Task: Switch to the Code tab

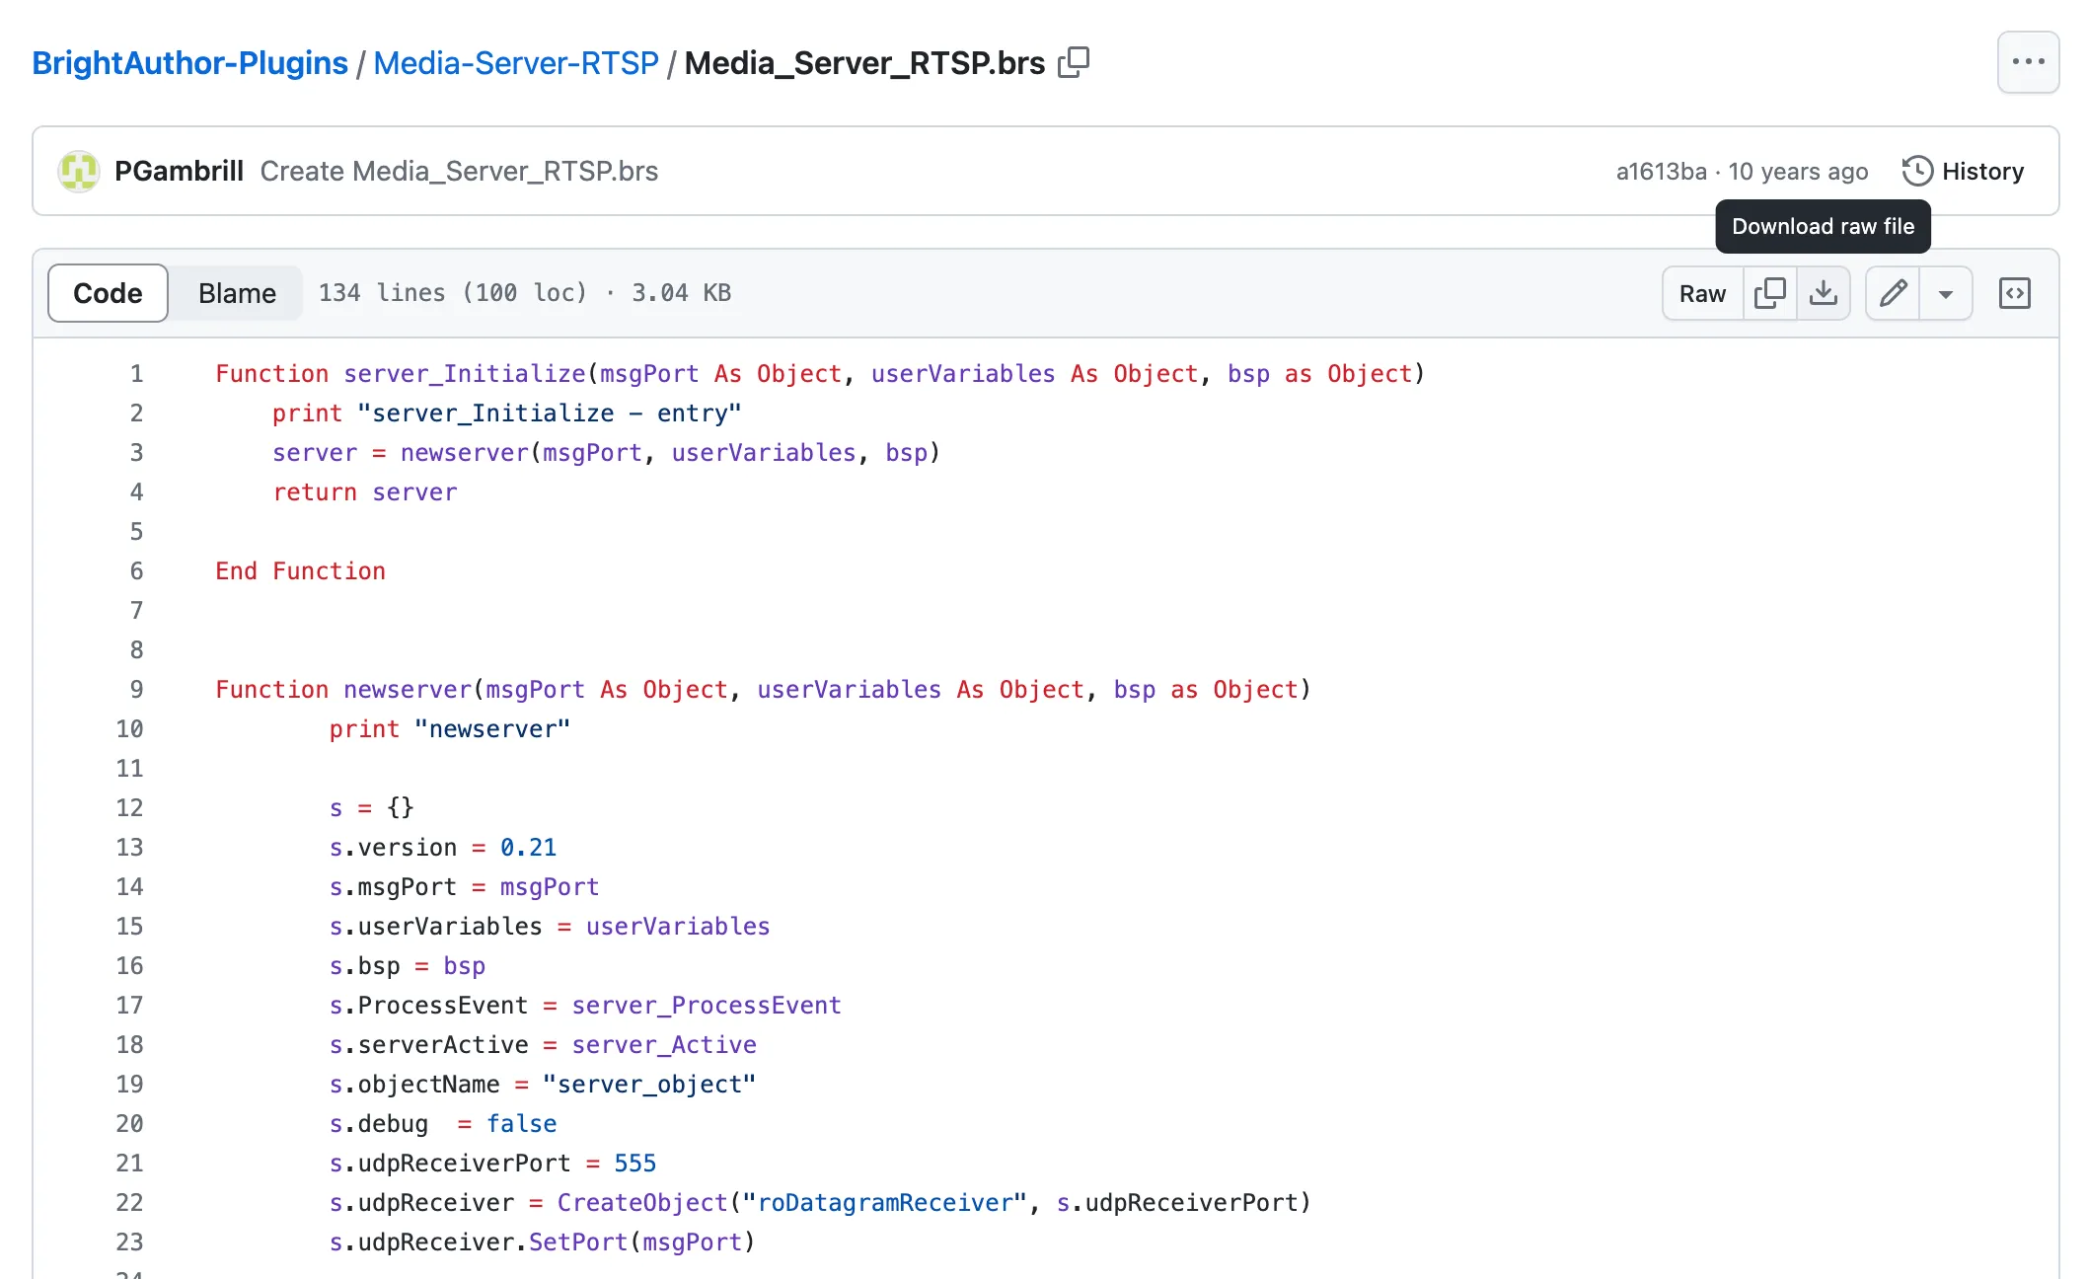Action: [108, 293]
